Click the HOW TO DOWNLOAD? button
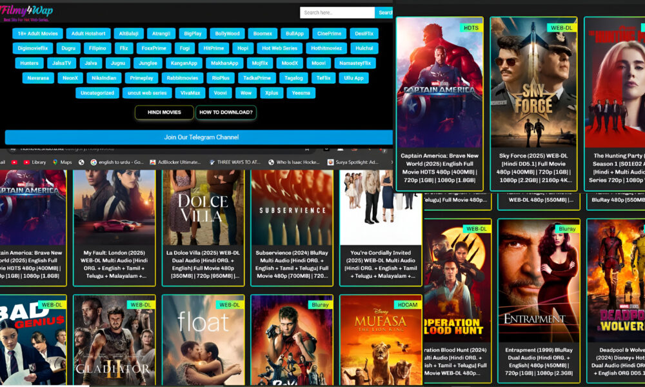The image size is (645, 387). pos(226,112)
